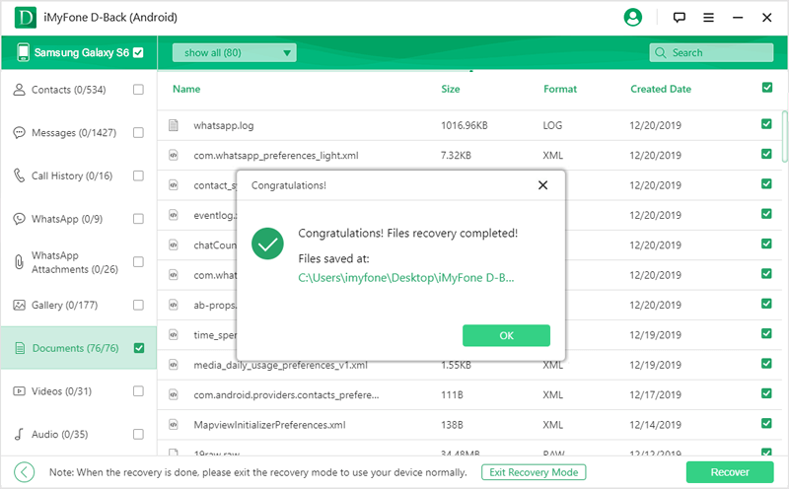The width and height of the screenshot is (789, 489).
Task: Click the Samsung Galaxy S6 phone icon
Action: [x=23, y=52]
